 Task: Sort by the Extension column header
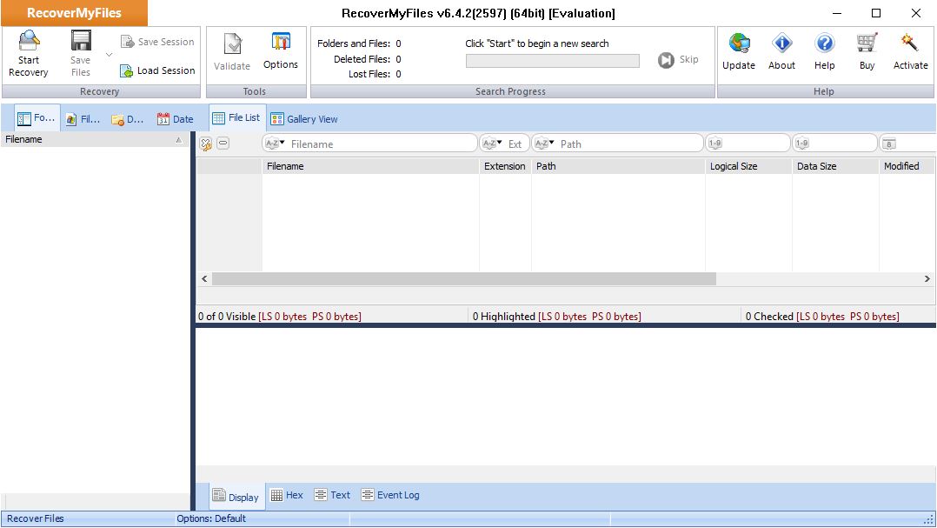pos(505,166)
